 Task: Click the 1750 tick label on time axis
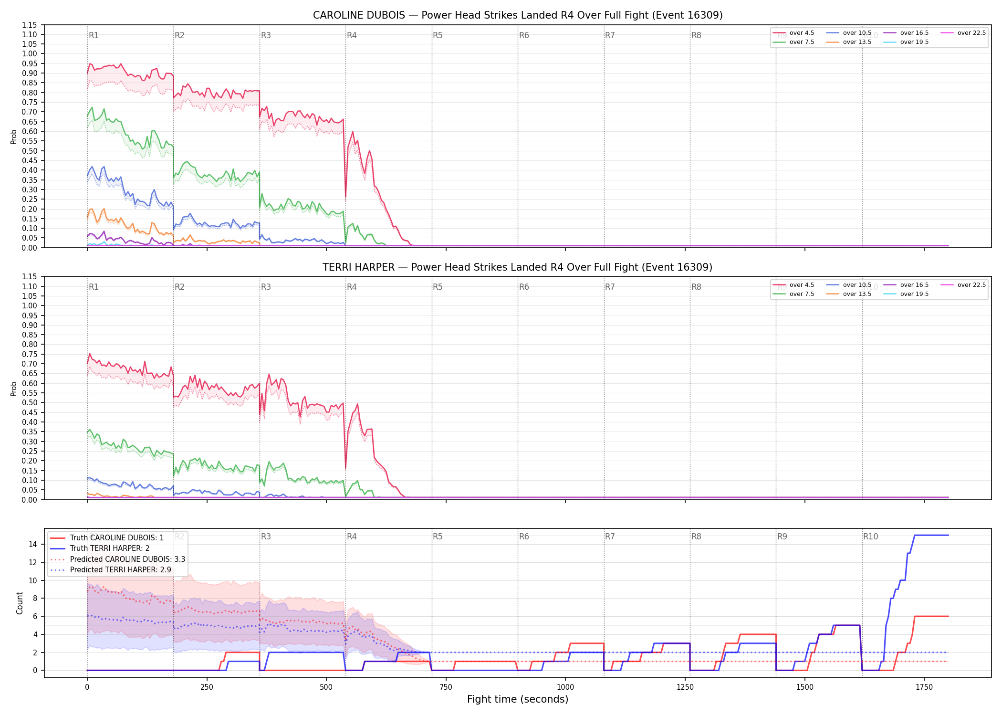coord(924,687)
